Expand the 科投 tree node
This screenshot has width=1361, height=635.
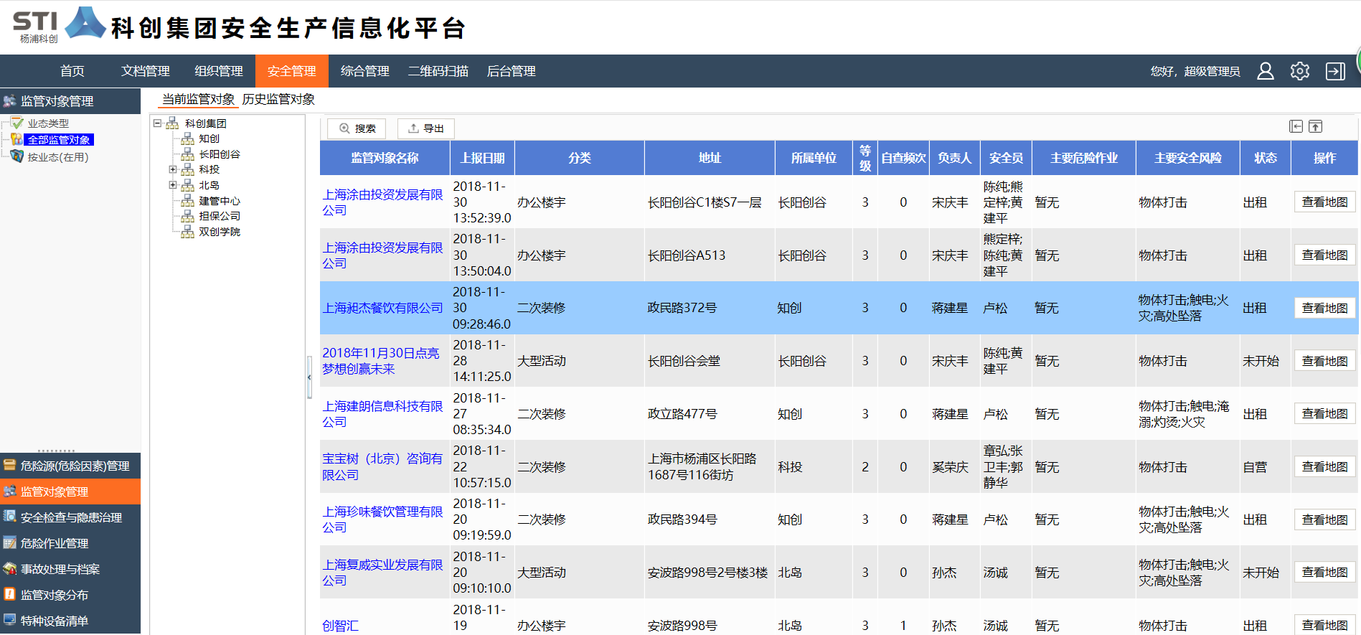[x=172, y=169]
